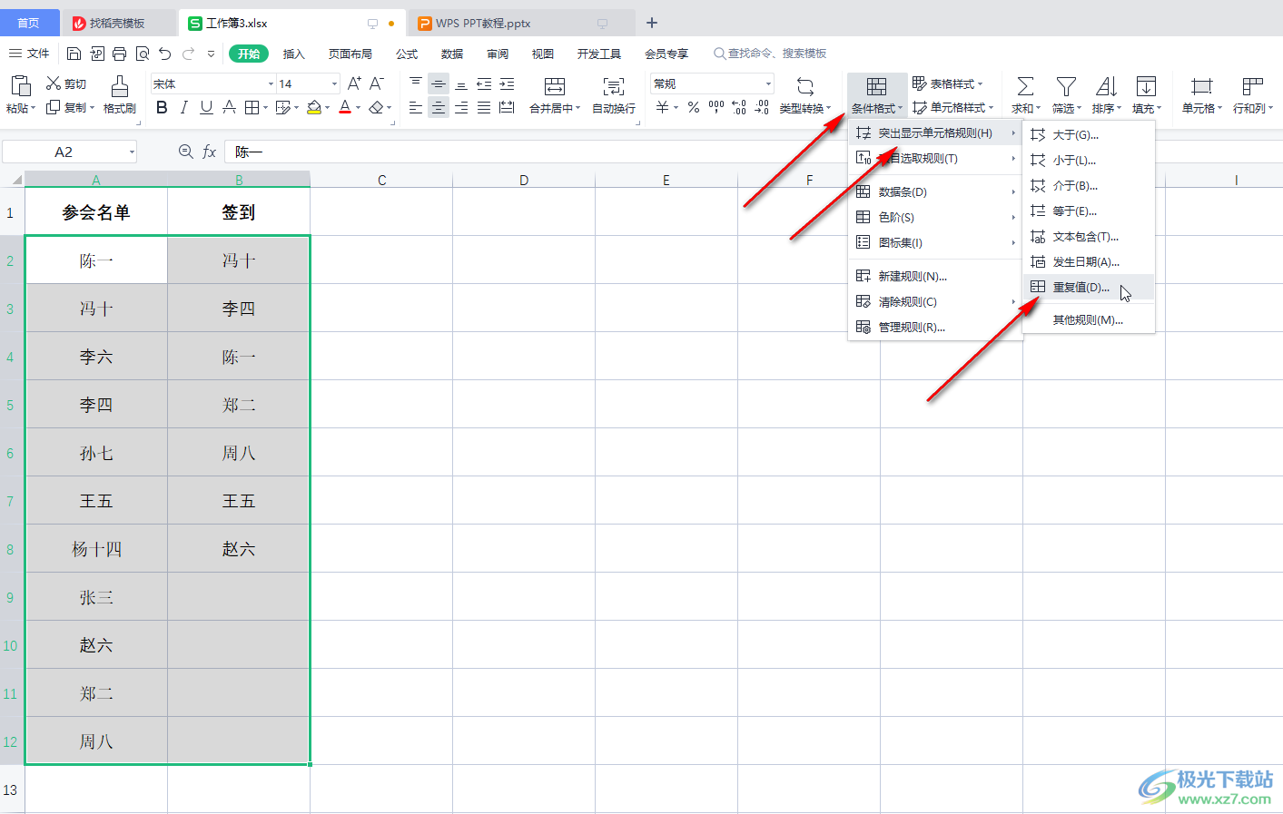Image resolution: width=1283 pixels, height=814 pixels.
Task: Click the zoom magnifier beside formula bar
Action: point(185,152)
